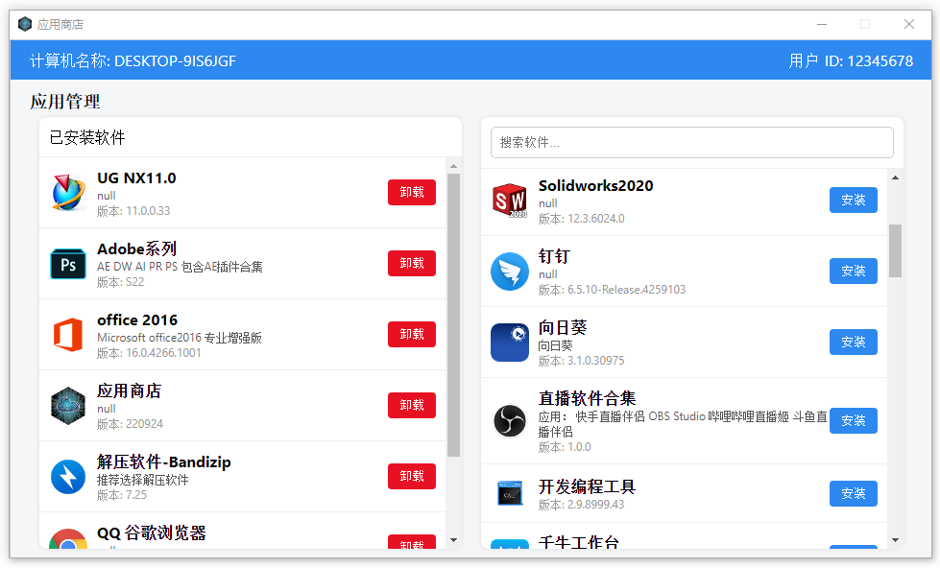Click 安装 for 直播软件合集
The height and width of the screenshot is (568, 940).
tap(853, 420)
